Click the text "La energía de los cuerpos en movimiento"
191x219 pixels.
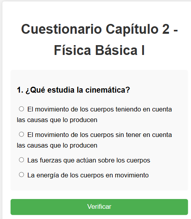[x=88, y=175]
